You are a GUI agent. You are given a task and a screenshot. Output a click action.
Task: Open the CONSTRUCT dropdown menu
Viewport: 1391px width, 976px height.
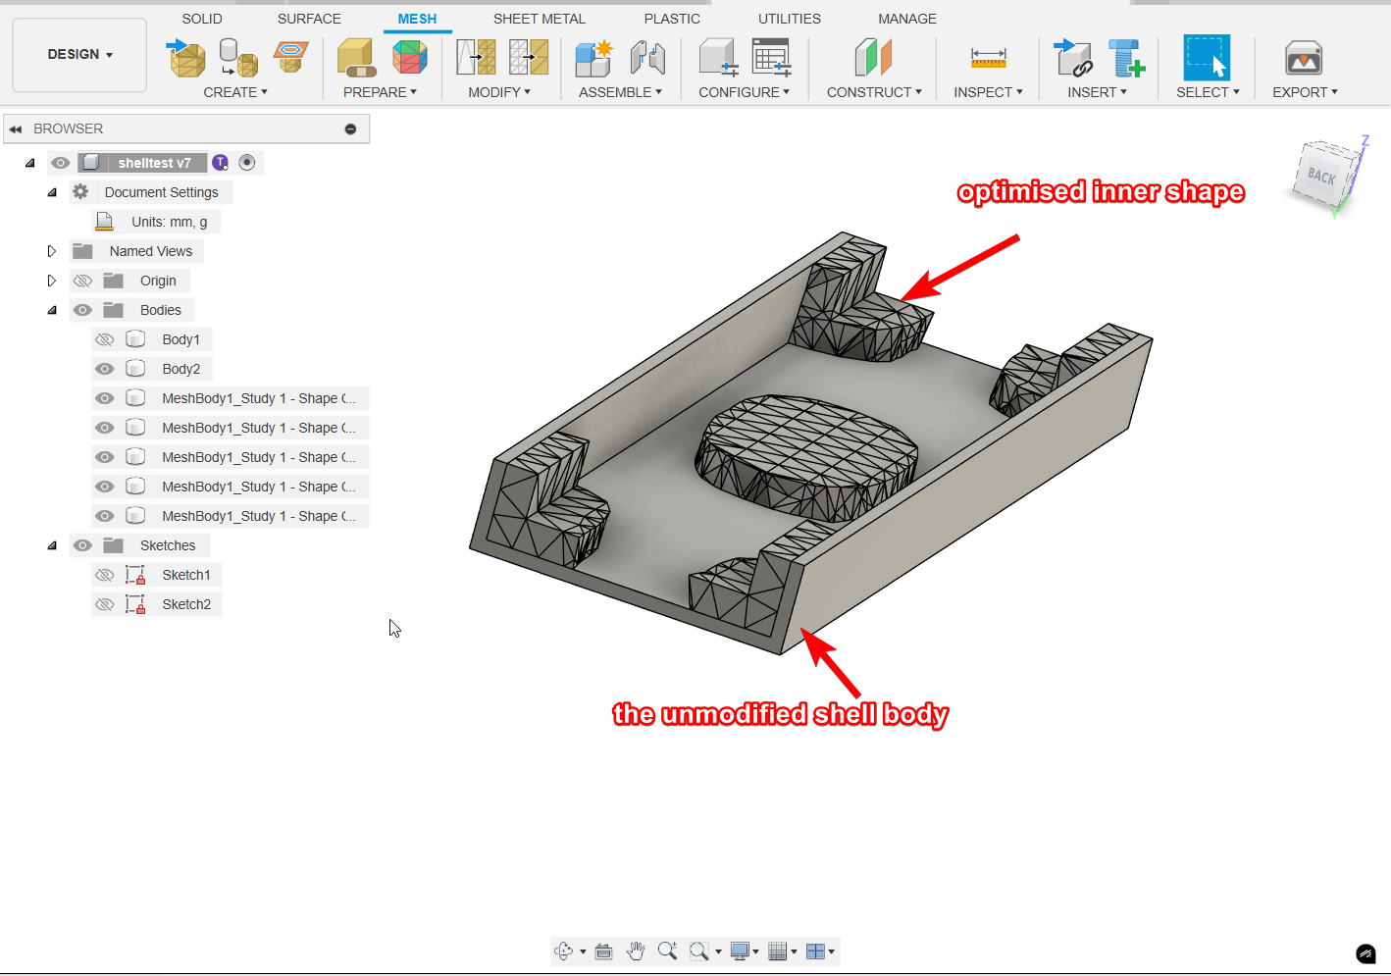[874, 92]
